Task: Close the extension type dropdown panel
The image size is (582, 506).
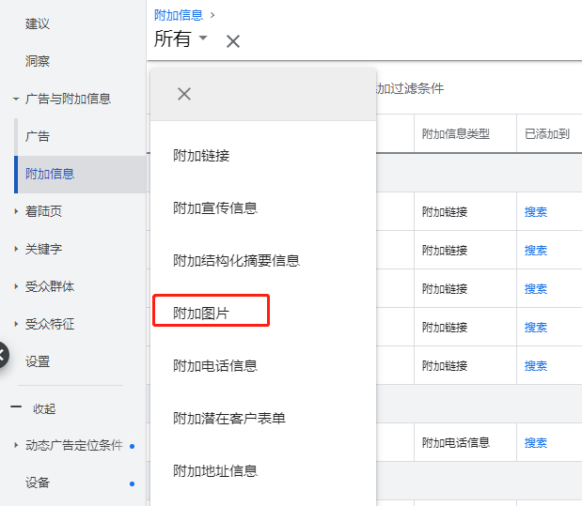Action: tap(184, 94)
